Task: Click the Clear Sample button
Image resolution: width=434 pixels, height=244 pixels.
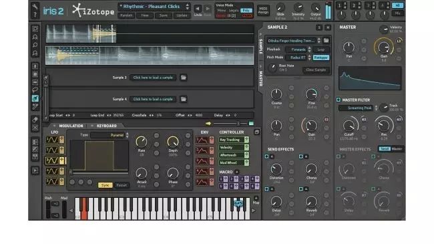Action: coord(316,70)
